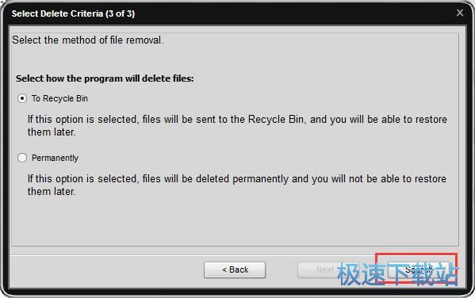Click the Permanently label text
Image resolution: width=475 pixels, height=298 pixels.
click(x=56, y=158)
